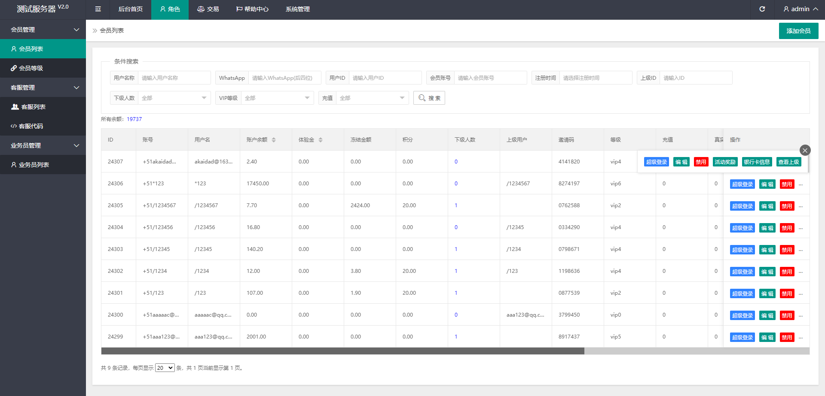The height and width of the screenshot is (396, 825).
Task: Open 客服列表 in the sidebar
Action: coord(43,107)
